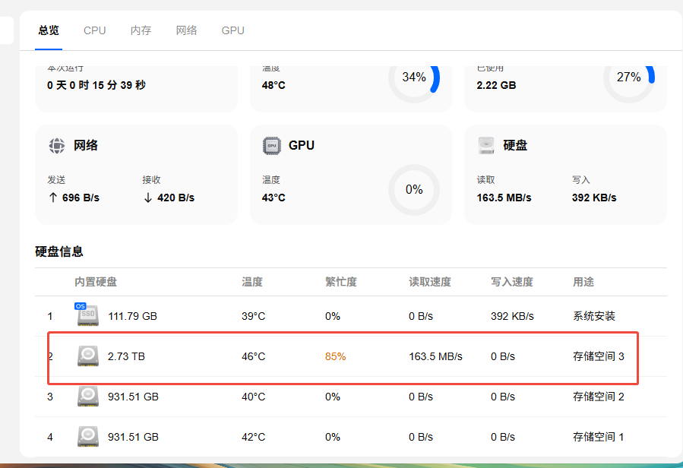The height and width of the screenshot is (468, 683).
Task: Click the 写入速度 column header
Action: coord(512,282)
